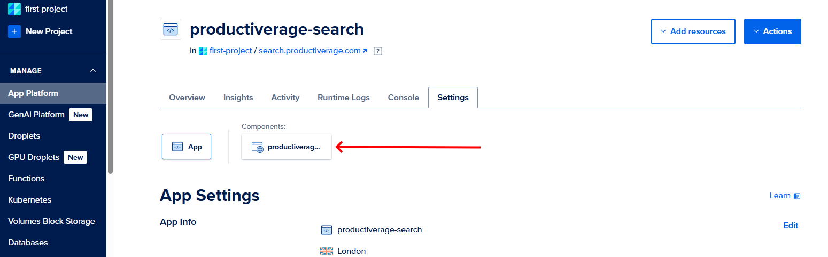Collapse the MANAGE sidebar section
The height and width of the screenshot is (257, 828).
point(93,71)
